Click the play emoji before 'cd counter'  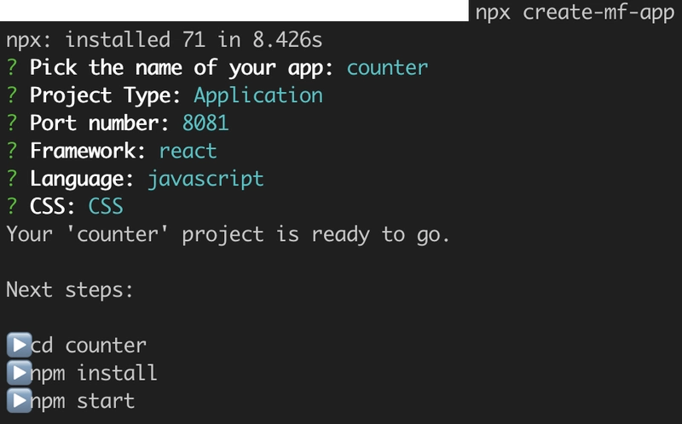[x=19, y=345]
